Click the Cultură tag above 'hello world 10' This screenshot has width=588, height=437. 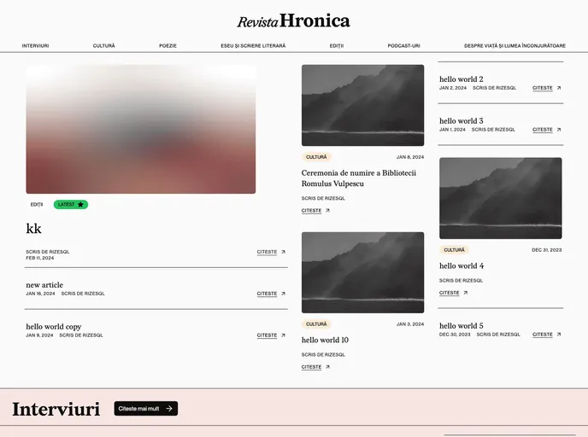pyautogui.click(x=316, y=324)
